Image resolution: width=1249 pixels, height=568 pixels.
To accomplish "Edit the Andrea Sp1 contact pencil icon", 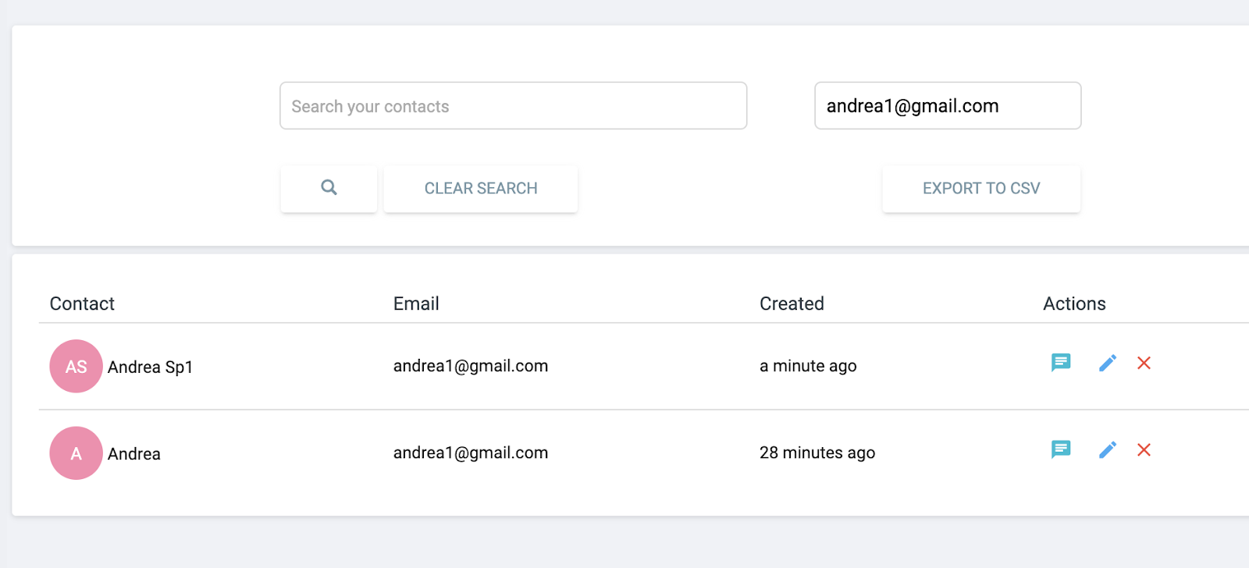I will coord(1108,363).
